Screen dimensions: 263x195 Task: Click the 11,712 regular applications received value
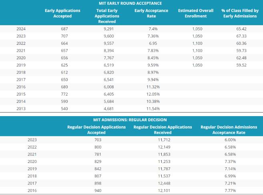coord(164,140)
